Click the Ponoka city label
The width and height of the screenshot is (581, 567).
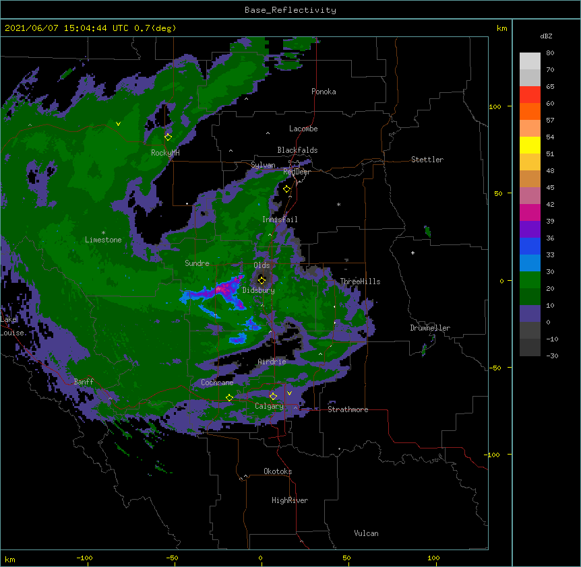[x=324, y=92]
